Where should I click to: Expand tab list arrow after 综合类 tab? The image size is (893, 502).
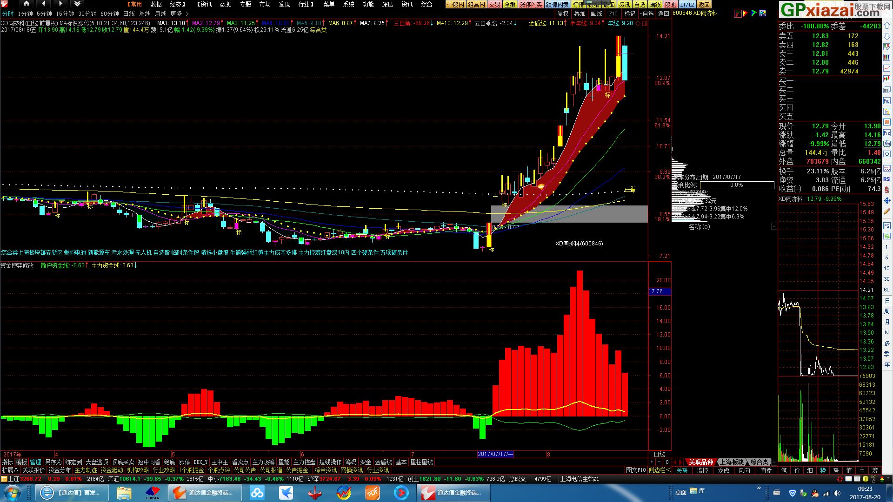tap(774, 462)
